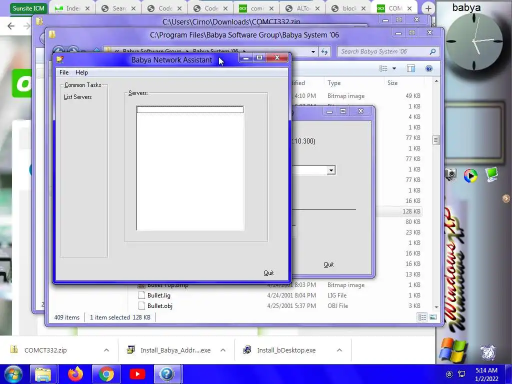Image resolution: width=512 pixels, height=384 pixels.
Task: Click the Explorer refresh address button
Action: click(x=324, y=51)
